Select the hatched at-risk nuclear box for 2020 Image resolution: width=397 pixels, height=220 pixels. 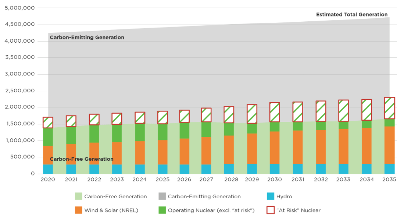pyautogui.click(x=48, y=123)
